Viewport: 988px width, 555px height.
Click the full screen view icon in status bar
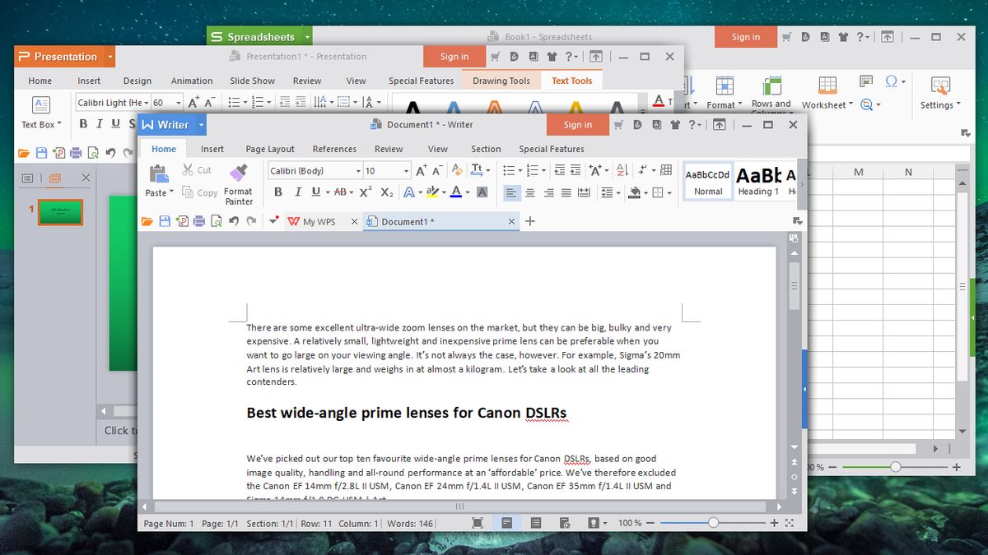pos(791,522)
